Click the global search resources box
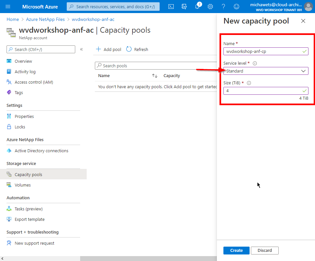The height and width of the screenshot is (261, 315). (113, 7)
